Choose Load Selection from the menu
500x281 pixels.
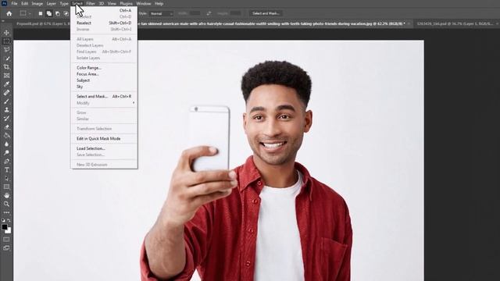pyautogui.click(x=104, y=148)
